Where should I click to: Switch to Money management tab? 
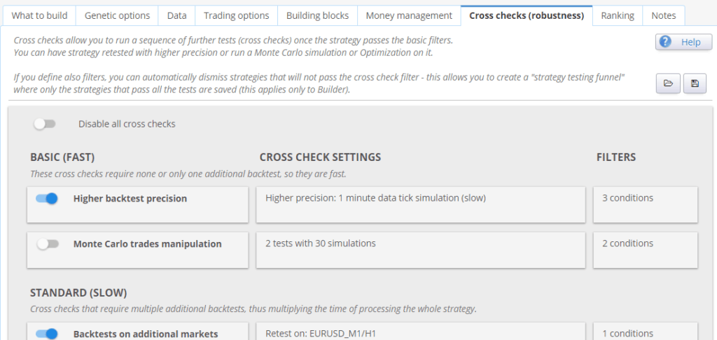409,15
